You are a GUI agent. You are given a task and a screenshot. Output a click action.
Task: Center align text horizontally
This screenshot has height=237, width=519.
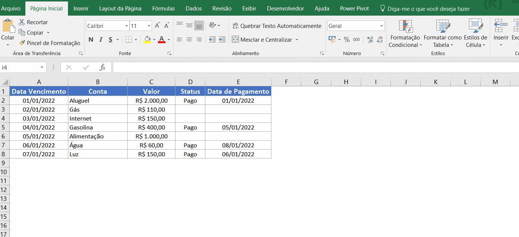pyautogui.click(x=189, y=39)
